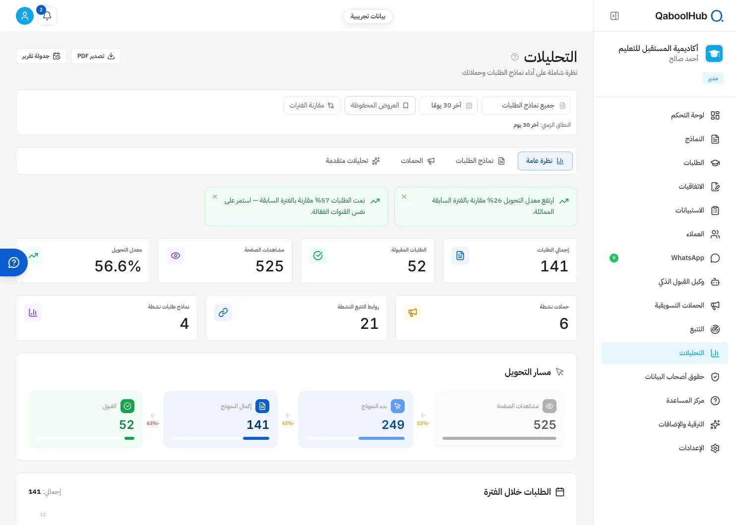
Task: Click document icon in إجمالي الطلبات card
Action: [x=460, y=256]
